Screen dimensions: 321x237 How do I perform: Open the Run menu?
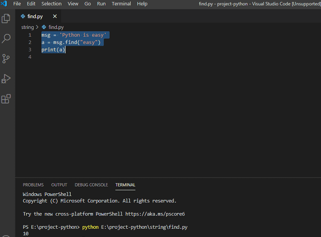(102, 4)
